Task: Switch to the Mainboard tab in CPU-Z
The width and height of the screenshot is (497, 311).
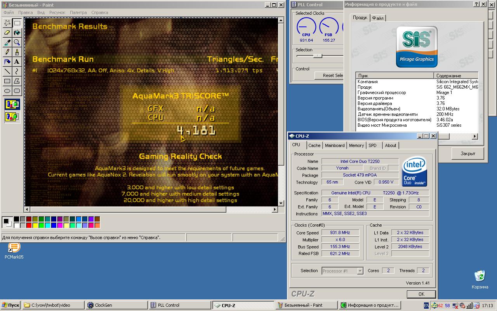Action: (335, 145)
